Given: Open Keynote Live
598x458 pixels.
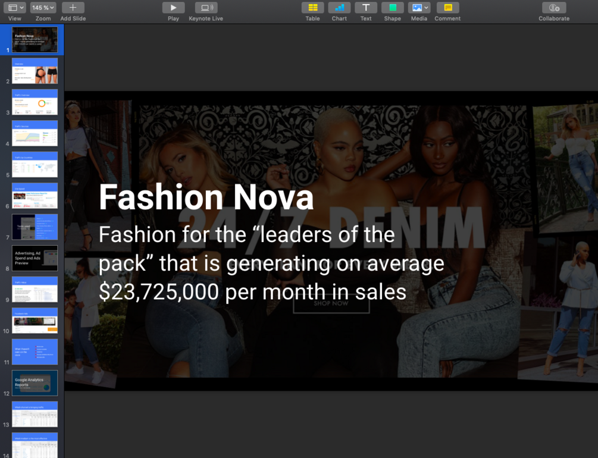Looking at the screenshot, I should [x=206, y=8].
